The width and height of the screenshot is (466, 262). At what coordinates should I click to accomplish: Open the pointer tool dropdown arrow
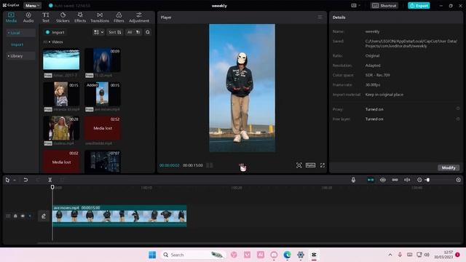pos(15,180)
